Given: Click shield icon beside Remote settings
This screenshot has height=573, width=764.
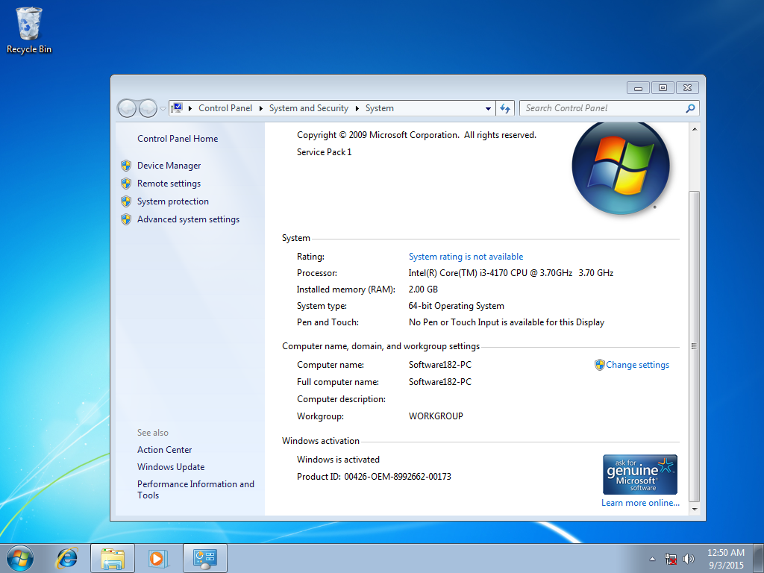Looking at the screenshot, I should click(126, 184).
